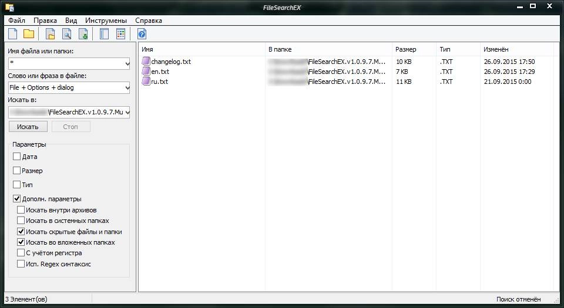Viewport: 564px width, 308px height.
Task: Click the document with magnifier toolbar icon
Action: (x=67, y=34)
